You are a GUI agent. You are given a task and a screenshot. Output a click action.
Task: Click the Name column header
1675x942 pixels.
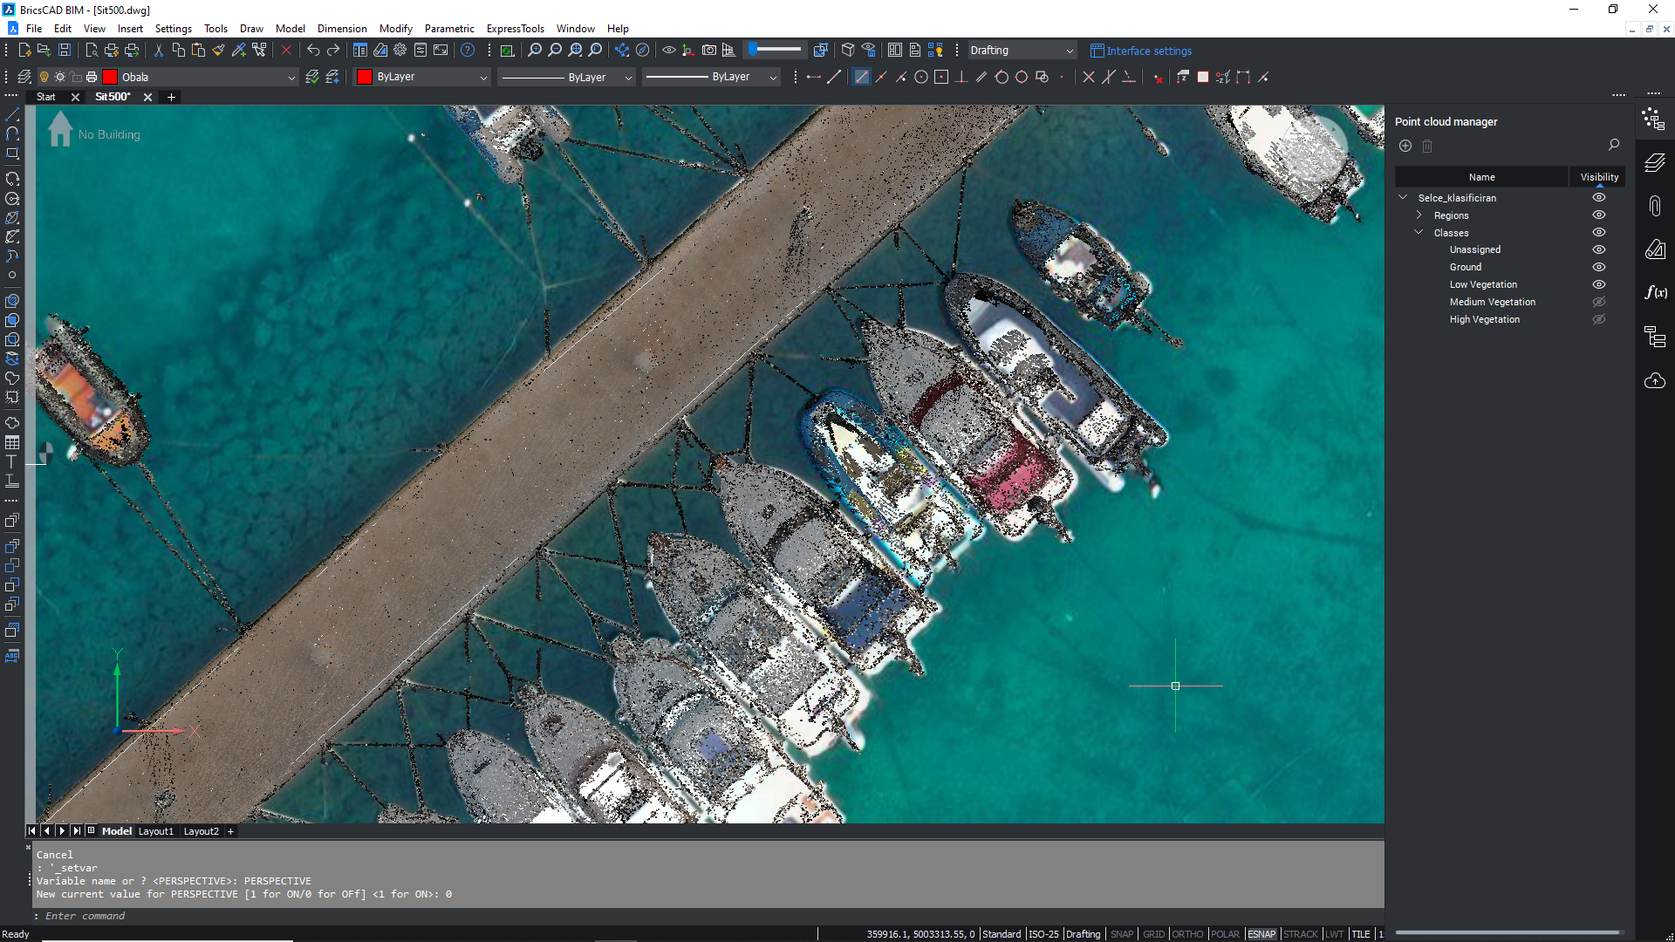1481,177
